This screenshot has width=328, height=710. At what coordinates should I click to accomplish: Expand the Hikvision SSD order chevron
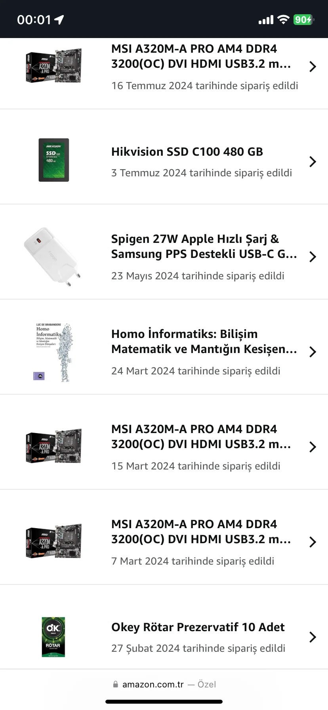point(313,162)
